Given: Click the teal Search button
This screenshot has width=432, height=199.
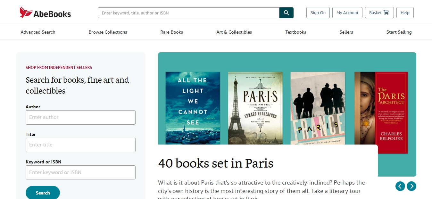Looking at the screenshot, I should 43,193.
